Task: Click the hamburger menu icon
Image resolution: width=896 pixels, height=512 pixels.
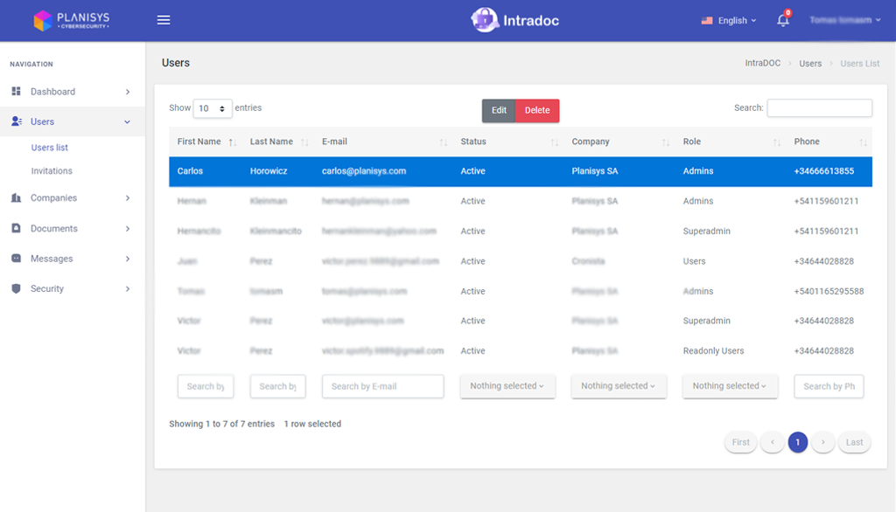Action: pyautogui.click(x=164, y=20)
